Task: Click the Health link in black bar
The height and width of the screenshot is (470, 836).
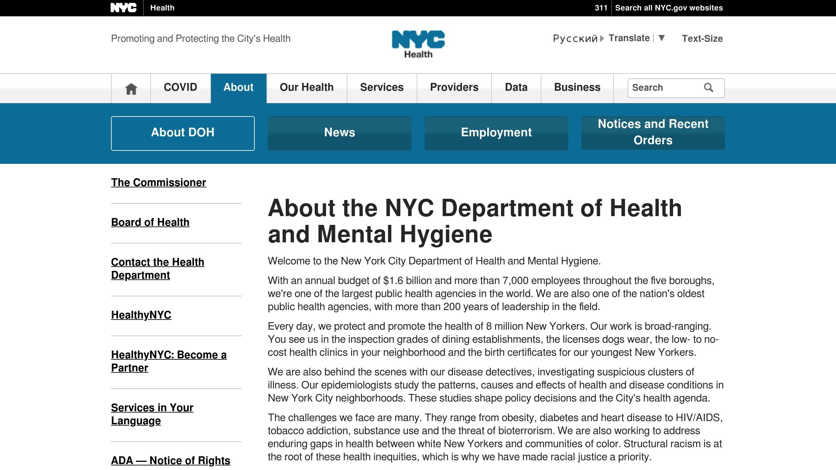Action: point(162,8)
